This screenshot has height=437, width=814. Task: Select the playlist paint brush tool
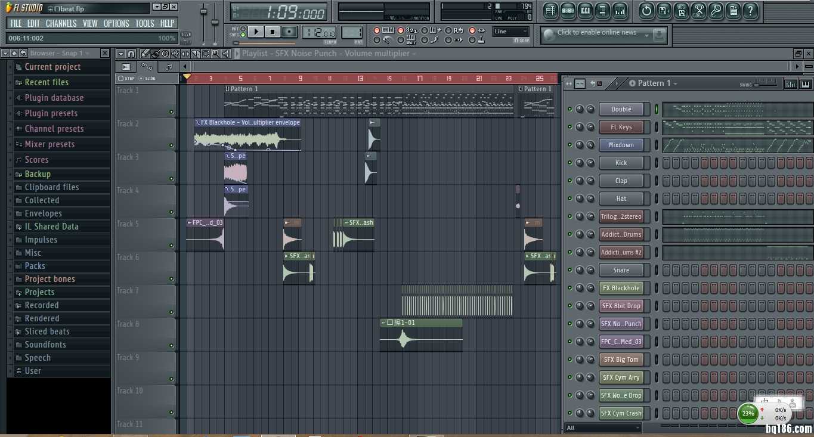pyautogui.click(x=155, y=54)
